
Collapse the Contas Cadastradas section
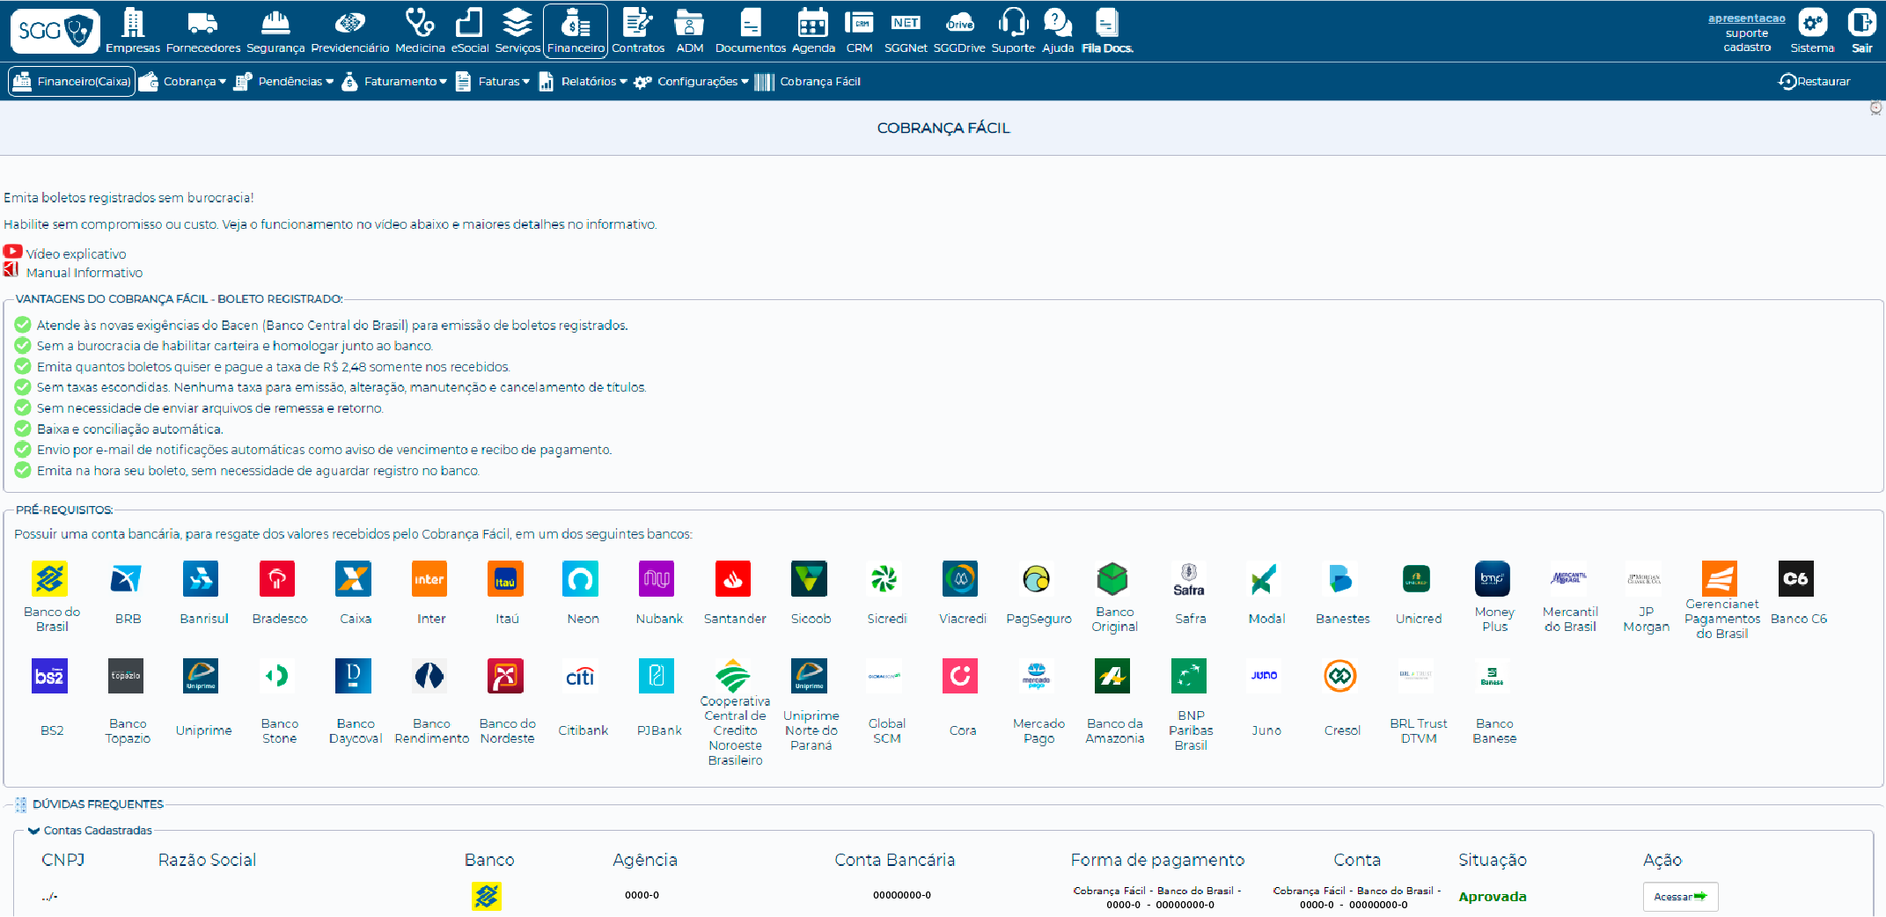click(33, 830)
